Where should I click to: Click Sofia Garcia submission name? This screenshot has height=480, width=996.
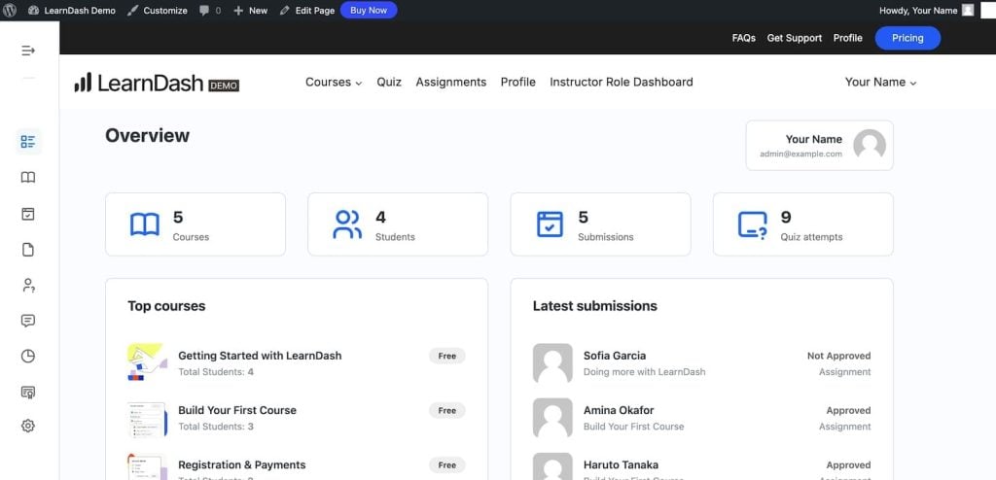click(x=615, y=356)
